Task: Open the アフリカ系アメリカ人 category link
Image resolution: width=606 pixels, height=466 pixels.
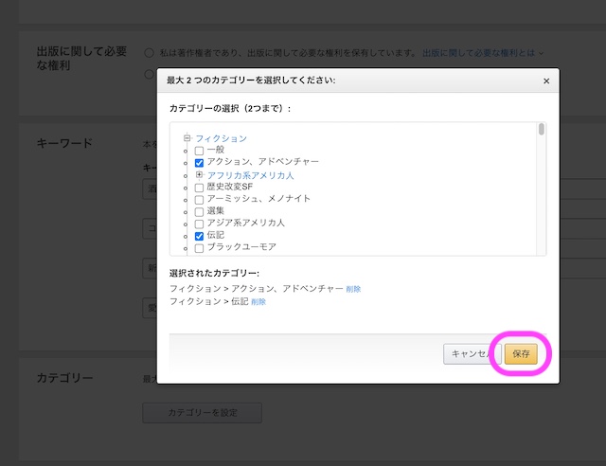Action: [x=251, y=175]
